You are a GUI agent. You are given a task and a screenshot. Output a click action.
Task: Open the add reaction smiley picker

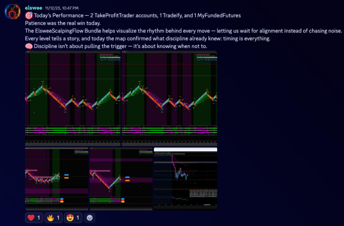tap(90, 218)
